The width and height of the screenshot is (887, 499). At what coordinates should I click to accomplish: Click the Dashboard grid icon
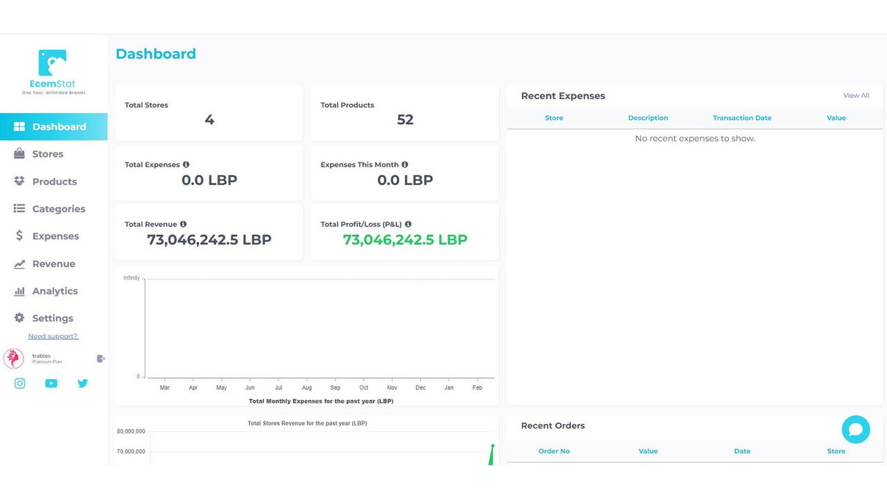(x=19, y=127)
